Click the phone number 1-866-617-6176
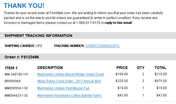Image resolution: width=176 pixels, height=104 pixels. click(88, 23)
